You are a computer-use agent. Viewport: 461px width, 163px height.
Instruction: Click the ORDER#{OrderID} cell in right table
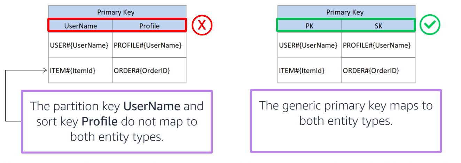tap(378, 71)
